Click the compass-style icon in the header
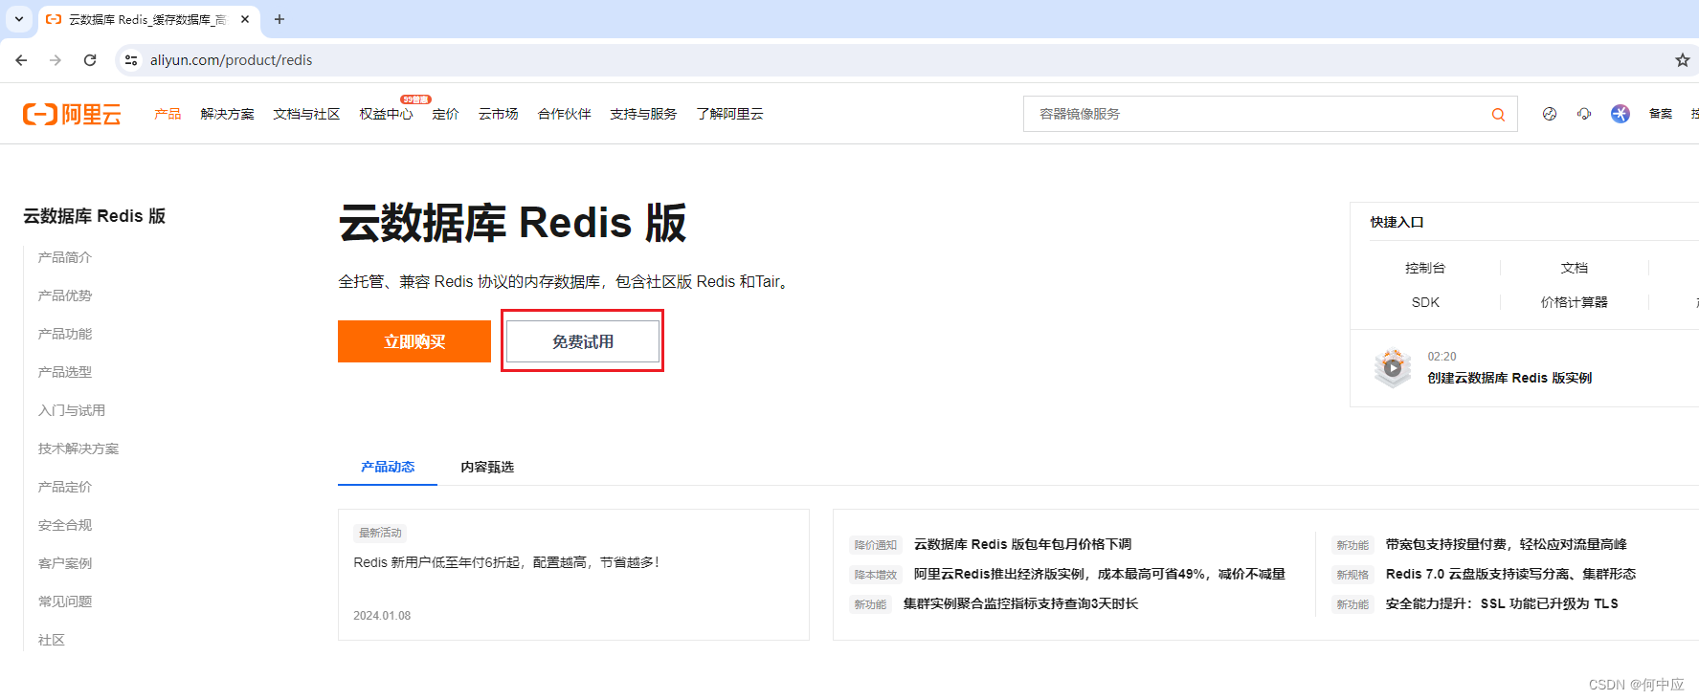The width and height of the screenshot is (1699, 700). click(x=1549, y=114)
